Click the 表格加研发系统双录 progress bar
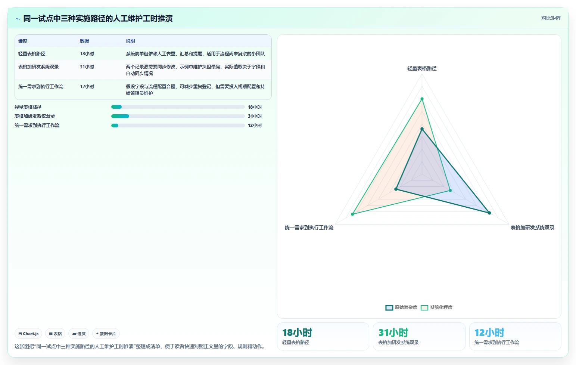 (x=178, y=116)
